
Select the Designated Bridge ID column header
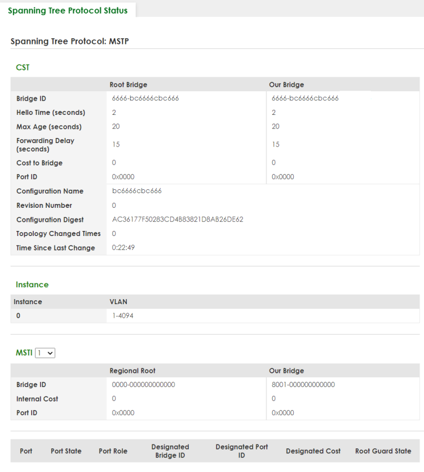tap(170, 451)
